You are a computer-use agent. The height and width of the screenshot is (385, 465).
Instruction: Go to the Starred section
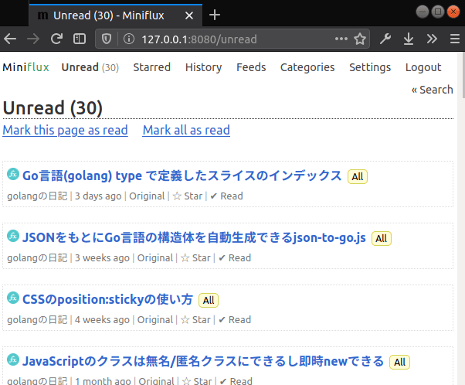[152, 67]
